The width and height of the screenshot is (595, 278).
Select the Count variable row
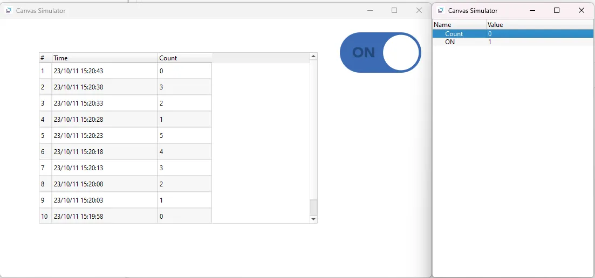pos(454,33)
